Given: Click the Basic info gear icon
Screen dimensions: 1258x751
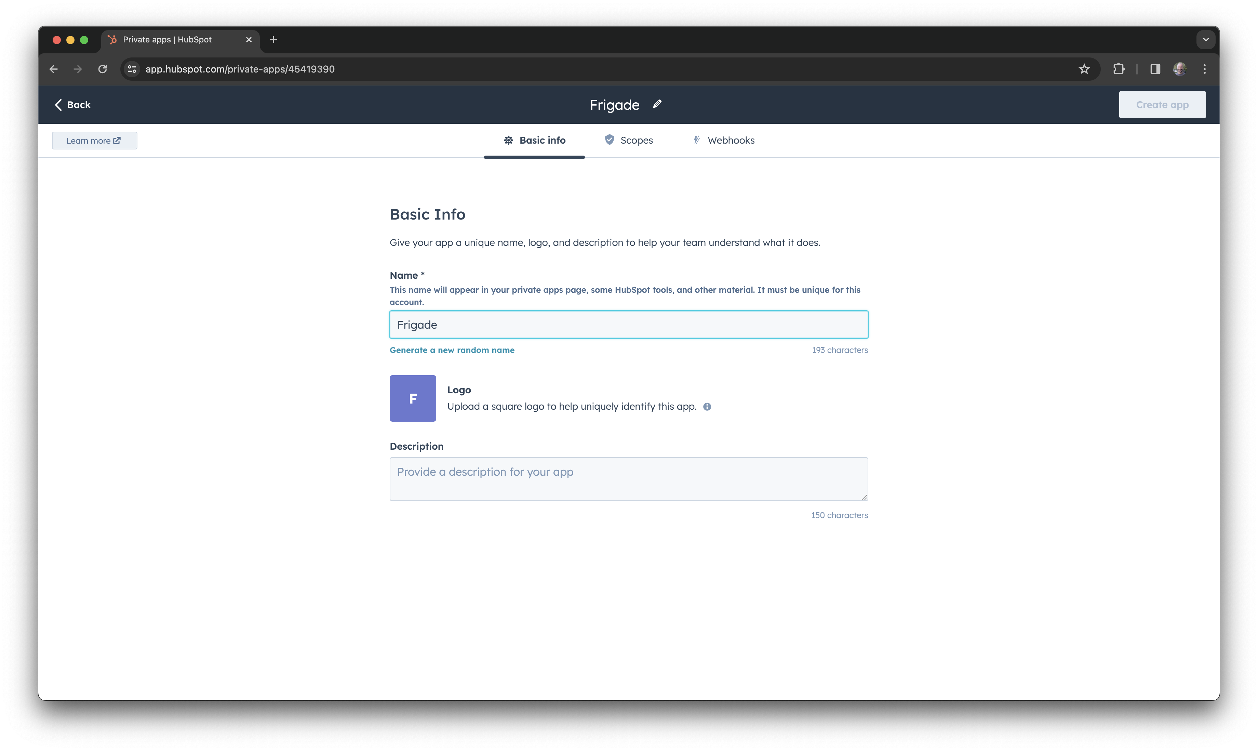Looking at the screenshot, I should coord(508,140).
